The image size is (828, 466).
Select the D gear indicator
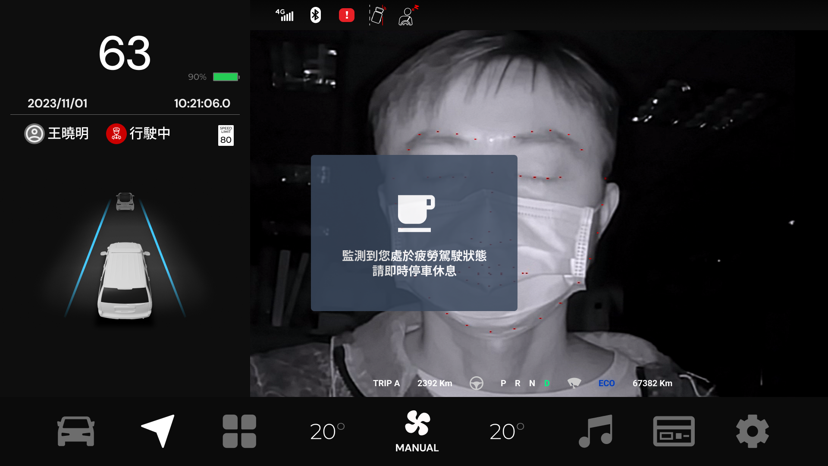547,383
